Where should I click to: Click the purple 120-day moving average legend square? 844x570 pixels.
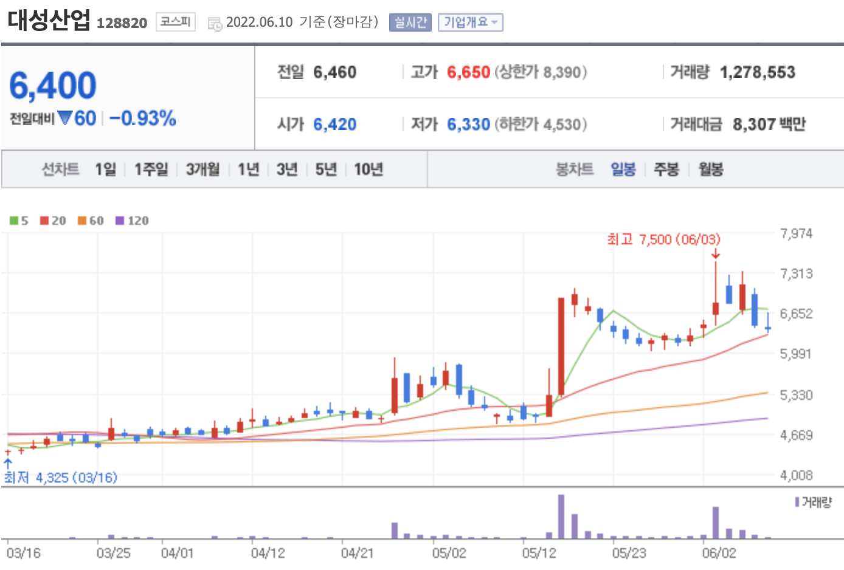click(x=119, y=221)
